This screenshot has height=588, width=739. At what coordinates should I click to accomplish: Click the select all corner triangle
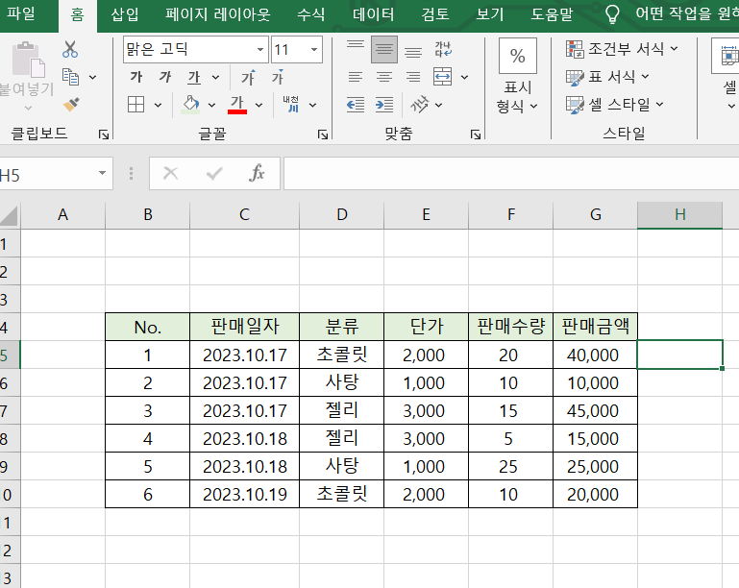click(10, 216)
